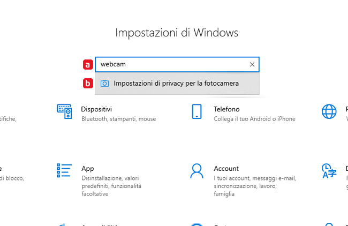
Task: Click the Dispositivi keyboard and speaker icon
Action: 64,111
